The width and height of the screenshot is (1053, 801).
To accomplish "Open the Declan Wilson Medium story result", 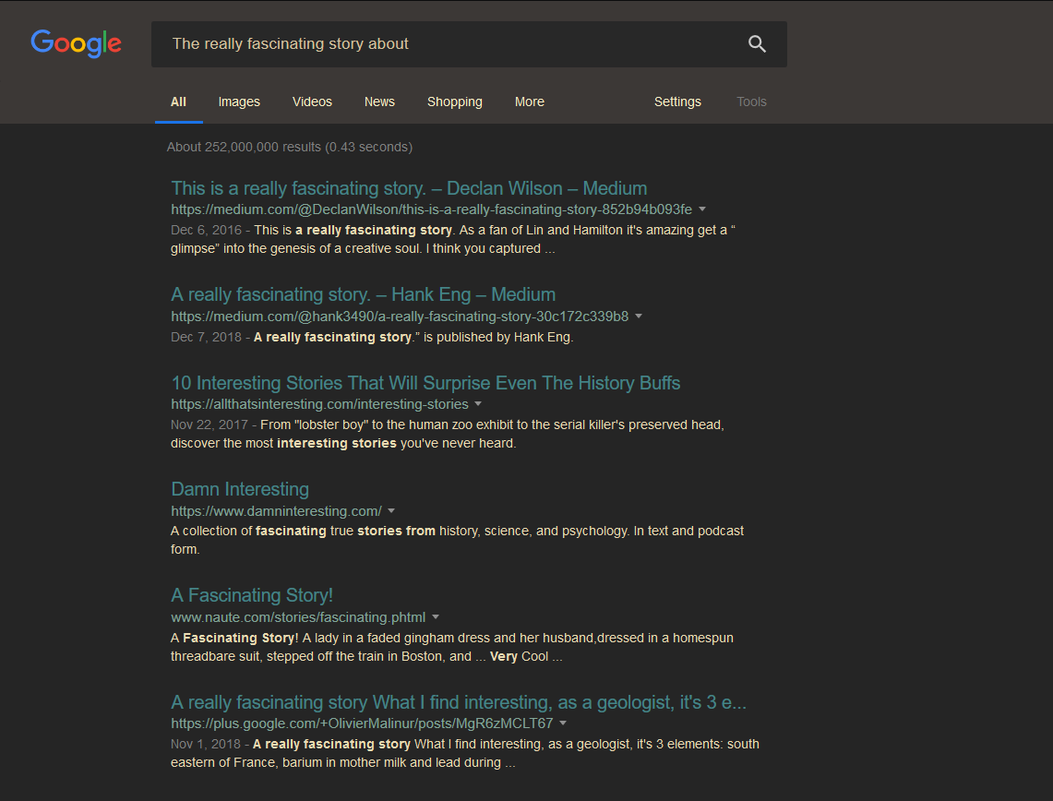I will pos(409,188).
